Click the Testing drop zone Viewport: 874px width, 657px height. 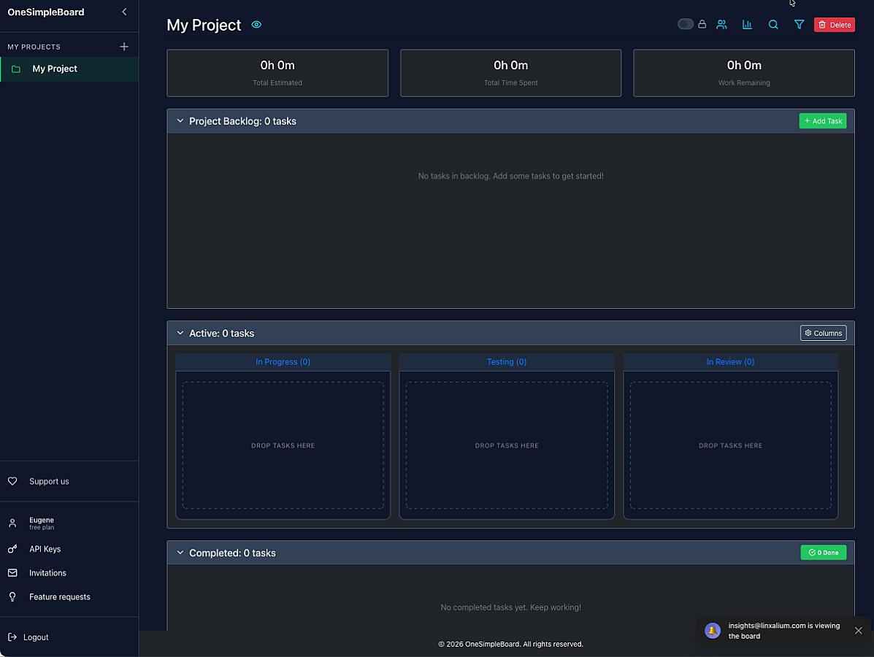coord(507,445)
